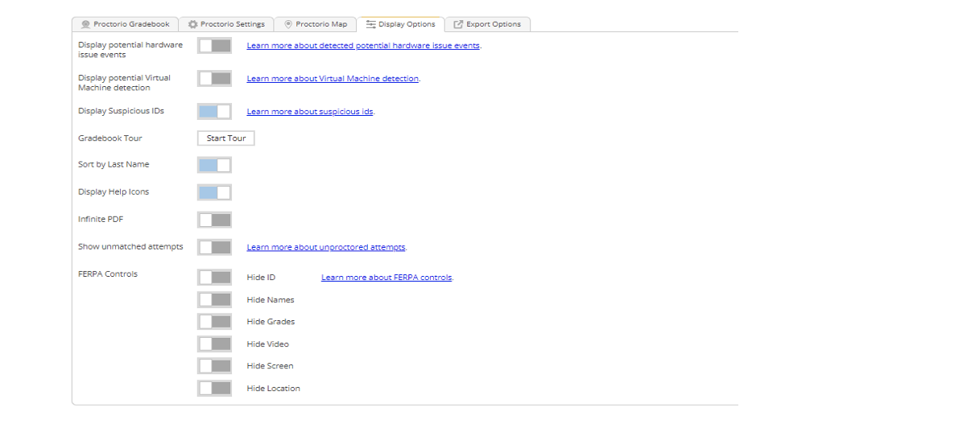971x428 pixels.
Task: Open the Proctorio Gradebook tab
Action: [x=124, y=24]
